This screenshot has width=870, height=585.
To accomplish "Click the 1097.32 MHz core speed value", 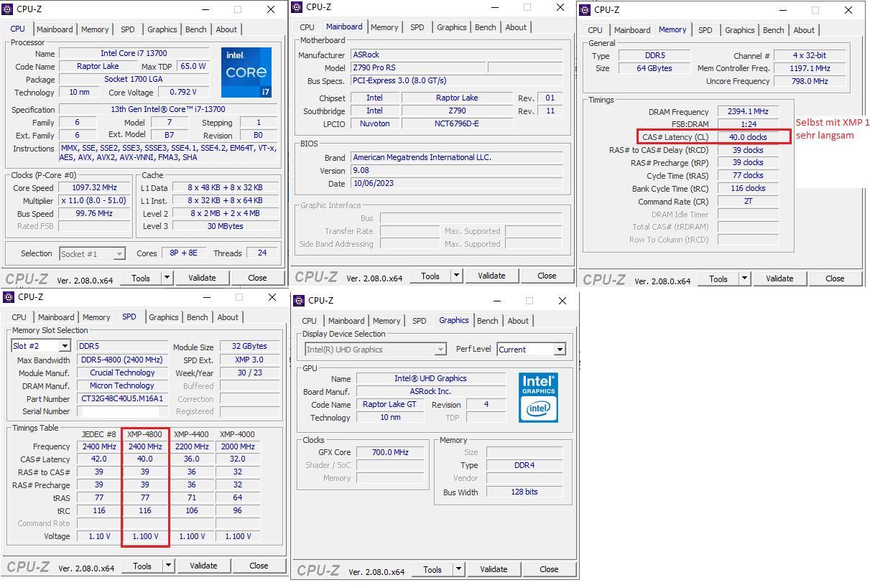I will click(94, 188).
